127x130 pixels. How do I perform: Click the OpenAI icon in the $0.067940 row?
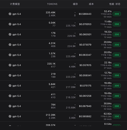(10, 106)
